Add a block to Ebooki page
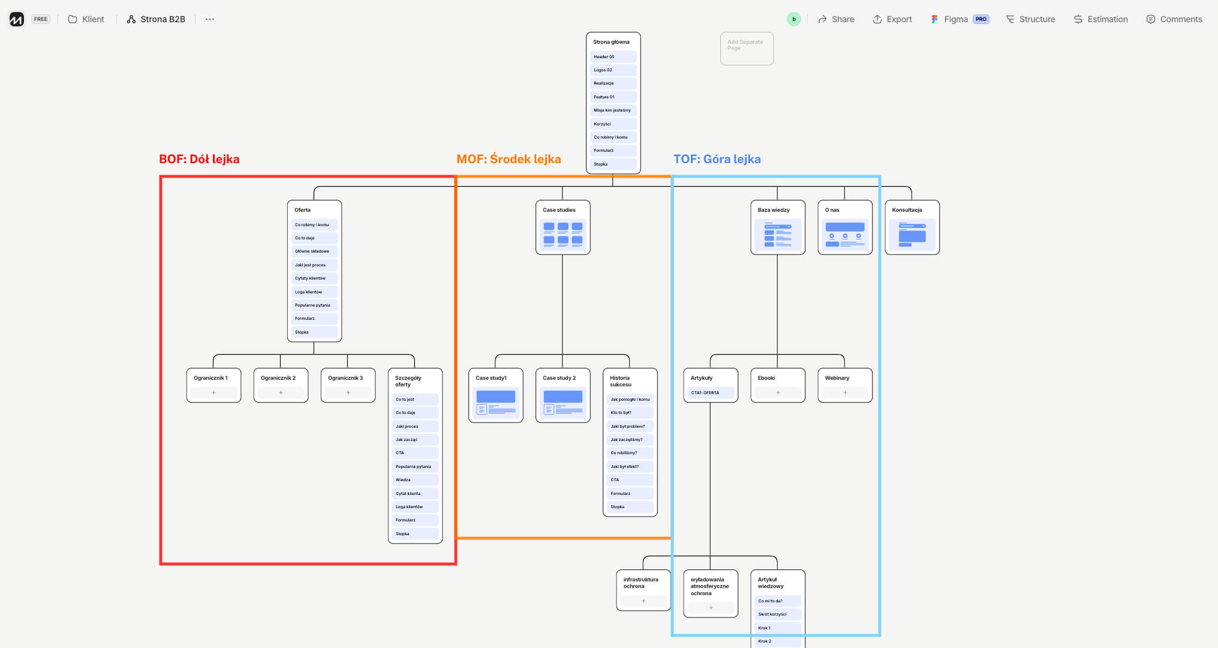The height and width of the screenshot is (648, 1218). point(778,393)
